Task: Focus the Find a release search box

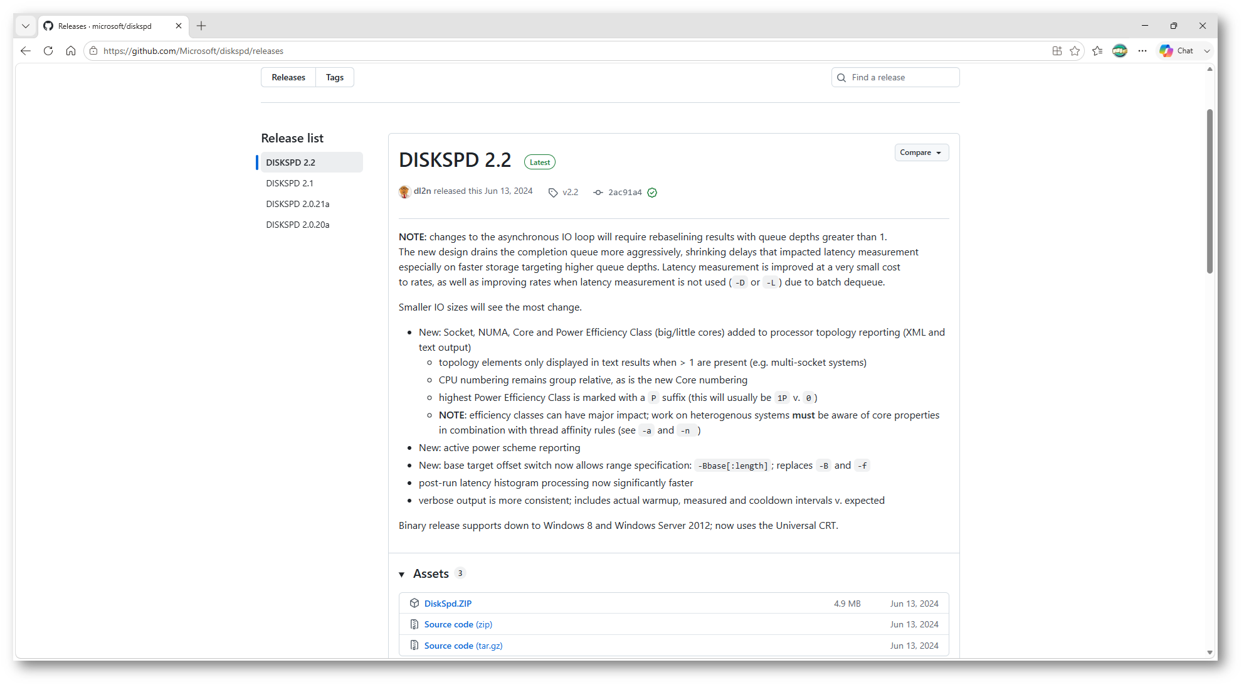Action: click(x=895, y=77)
